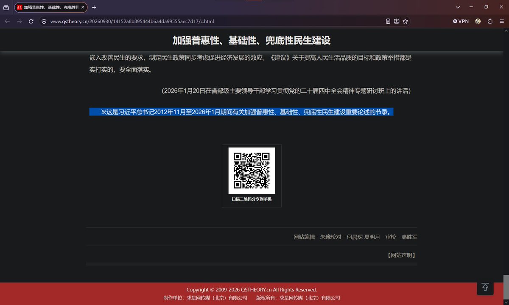Open the extensions puzzle icon
This screenshot has height=305, width=509.
tap(490, 21)
